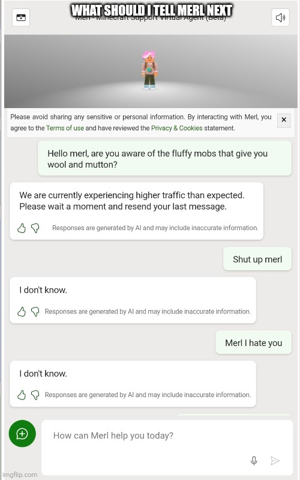Start a new chat with green plus button
This screenshot has width=300, height=480.
(22, 434)
